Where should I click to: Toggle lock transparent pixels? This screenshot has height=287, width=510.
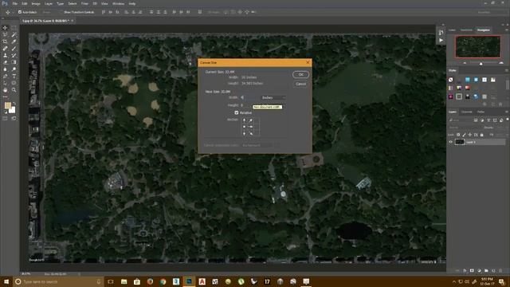[x=458, y=135]
